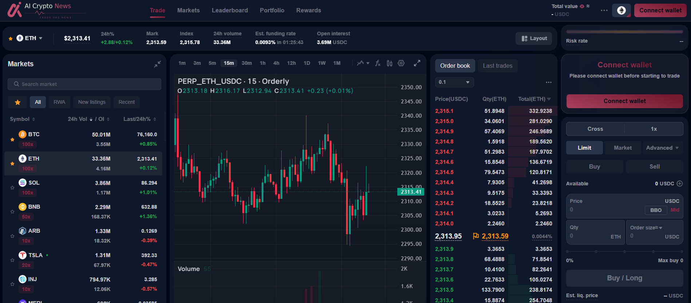
Task: Open order book options ellipsis
Action: 549,82
